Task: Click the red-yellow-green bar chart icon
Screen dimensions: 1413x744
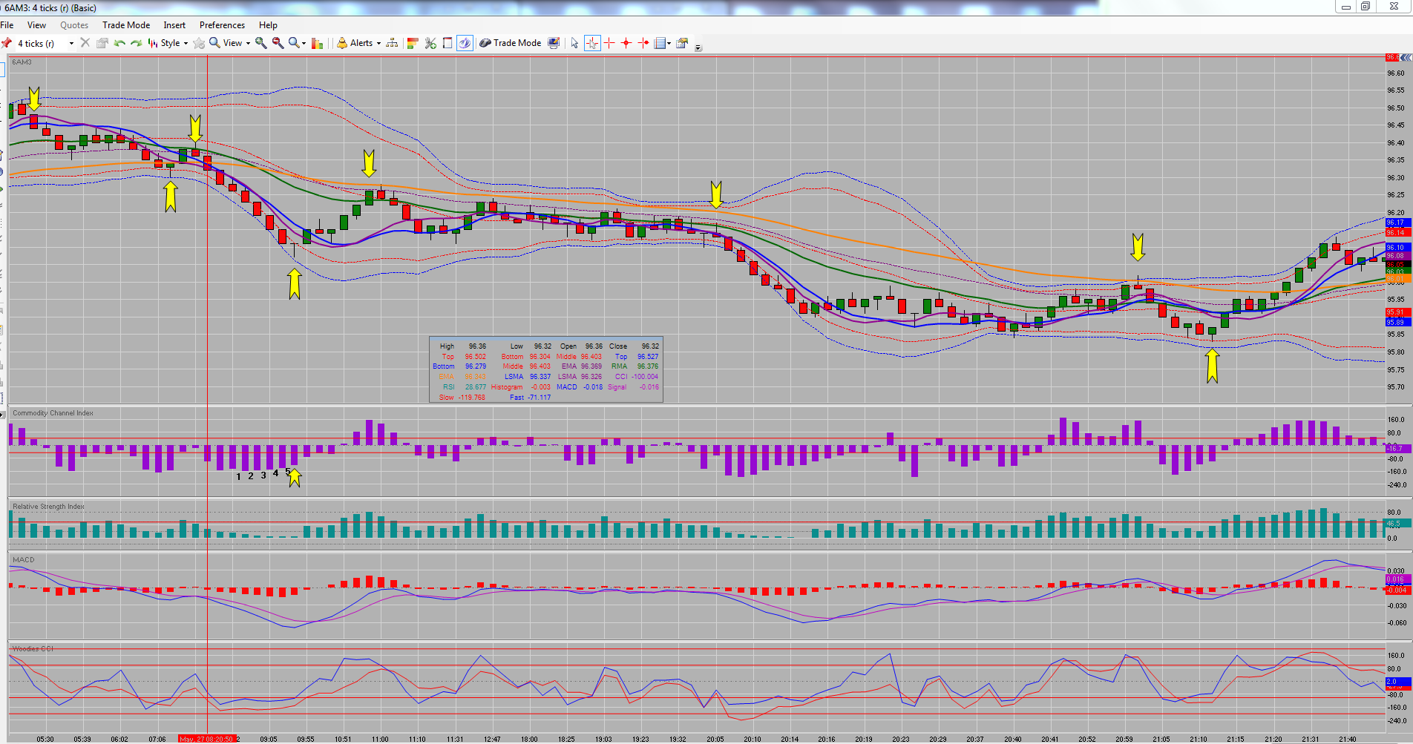Action: pos(318,43)
